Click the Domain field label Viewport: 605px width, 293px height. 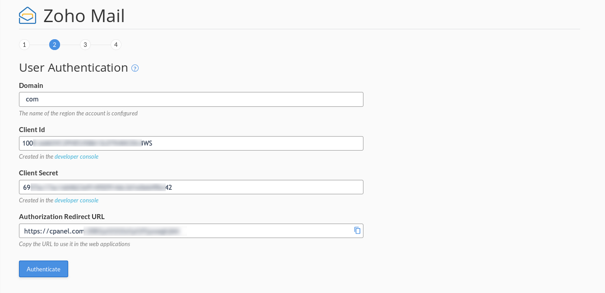[31, 85]
